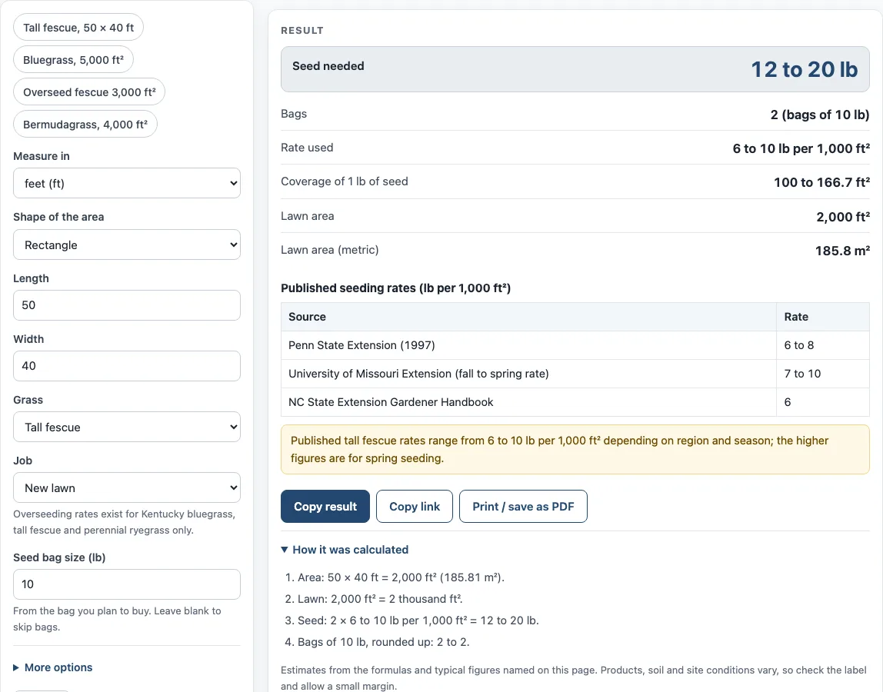This screenshot has width=883, height=692.
Task: Click the NC State rate cell '6'
Action: [x=823, y=402]
